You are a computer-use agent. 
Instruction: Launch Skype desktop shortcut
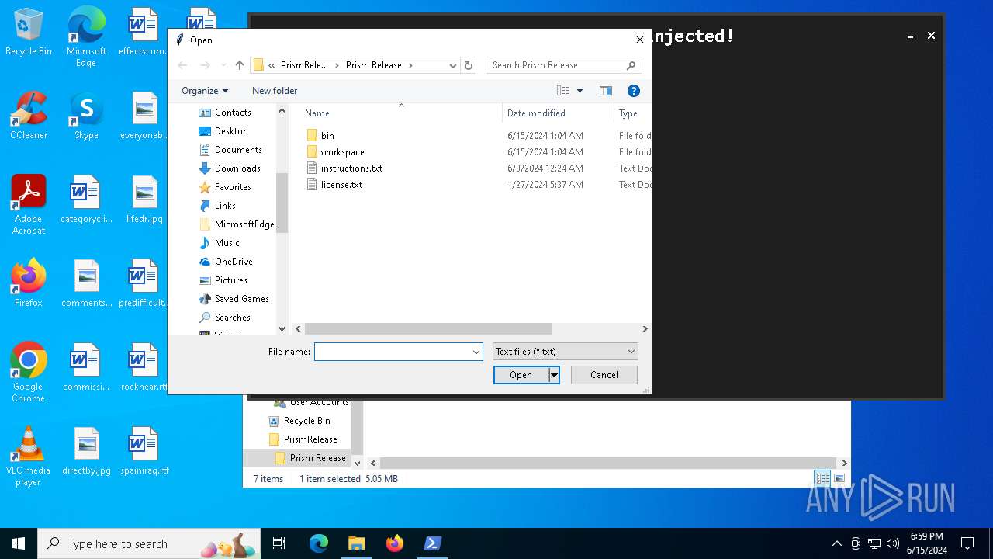click(x=86, y=116)
